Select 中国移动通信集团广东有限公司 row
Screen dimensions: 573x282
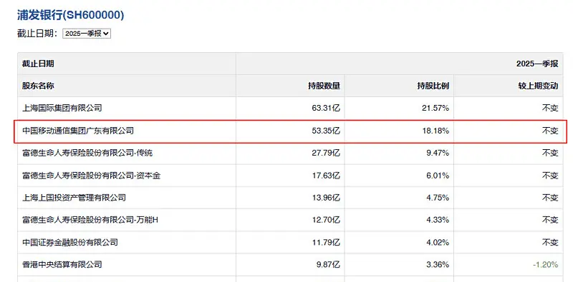point(290,131)
